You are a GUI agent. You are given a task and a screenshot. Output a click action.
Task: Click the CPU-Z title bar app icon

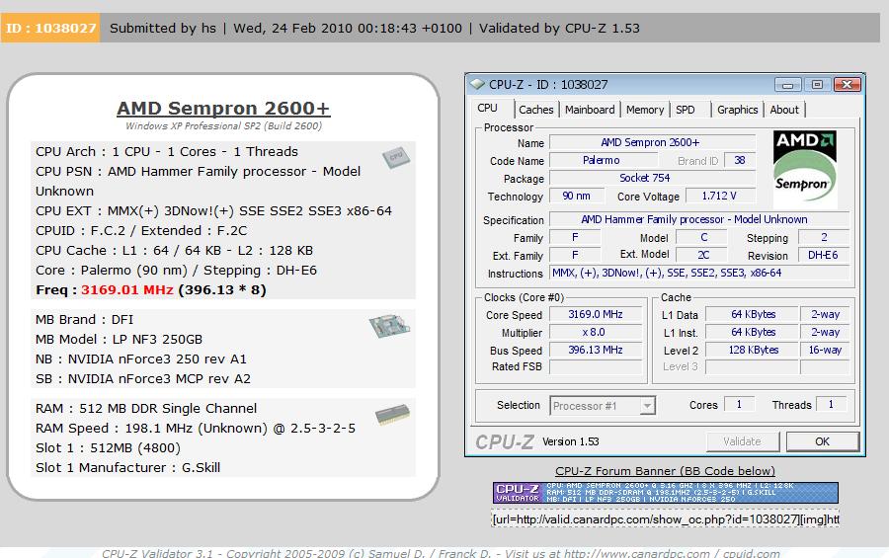click(477, 85)
